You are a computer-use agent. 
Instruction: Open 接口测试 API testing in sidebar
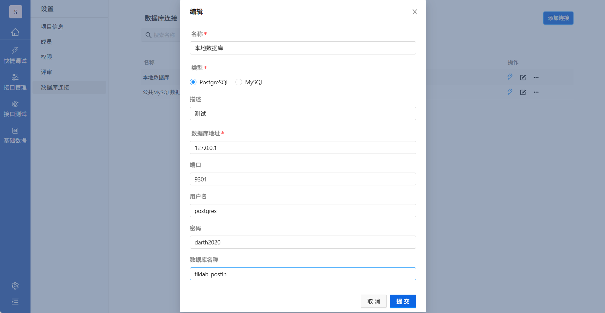pos(15,109)
